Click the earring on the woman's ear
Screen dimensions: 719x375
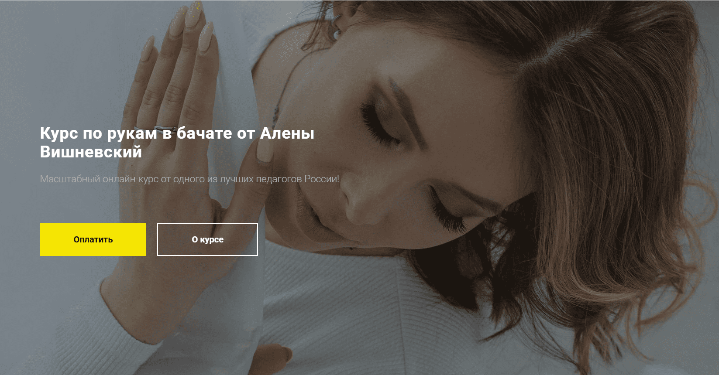point(337,34)
